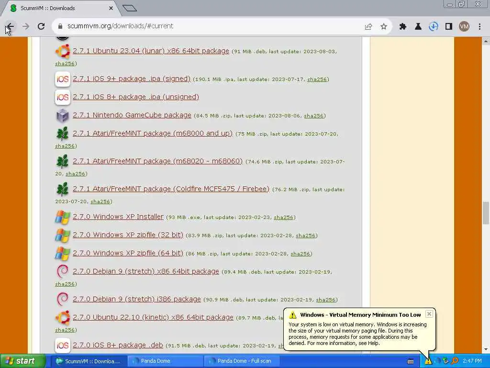
Task: Download 2.7.1 Nintendo GameCube package
Action: click(132, 115)
